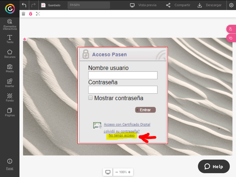Redo the last undone action
The image size is (236, 177).
33,5
